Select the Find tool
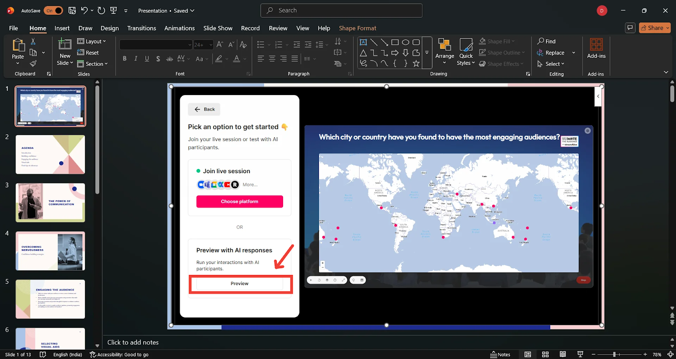Screen dimensions: 676x359 pyautogui.click(x=546, y=41)
